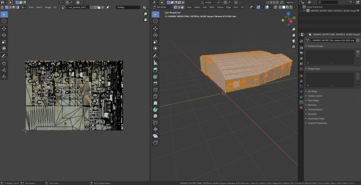Enable vertex select mode in 3D viewport

[x=176, y=7]
